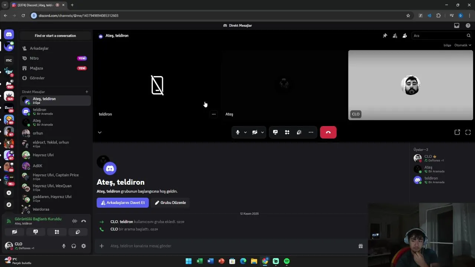Open Otomatik layout dropdown

[x=463, y=45]
